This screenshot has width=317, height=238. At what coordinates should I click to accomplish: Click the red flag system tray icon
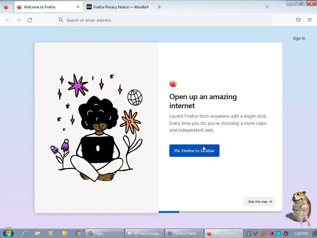point(271,234)
